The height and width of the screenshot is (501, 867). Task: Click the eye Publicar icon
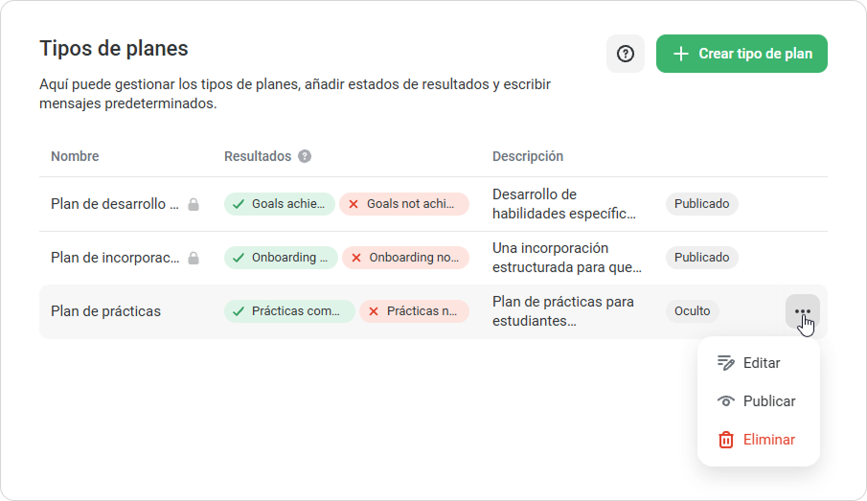(x=725, y=401)
